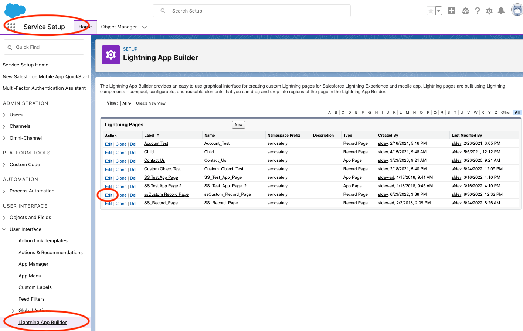Open the notifications bell icon
Viewport: 523px width, 331px height.
pos(501,11)
